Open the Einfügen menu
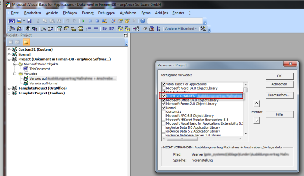Image resolution: width=304 pixels, height=176 pixels. (70, 13)
